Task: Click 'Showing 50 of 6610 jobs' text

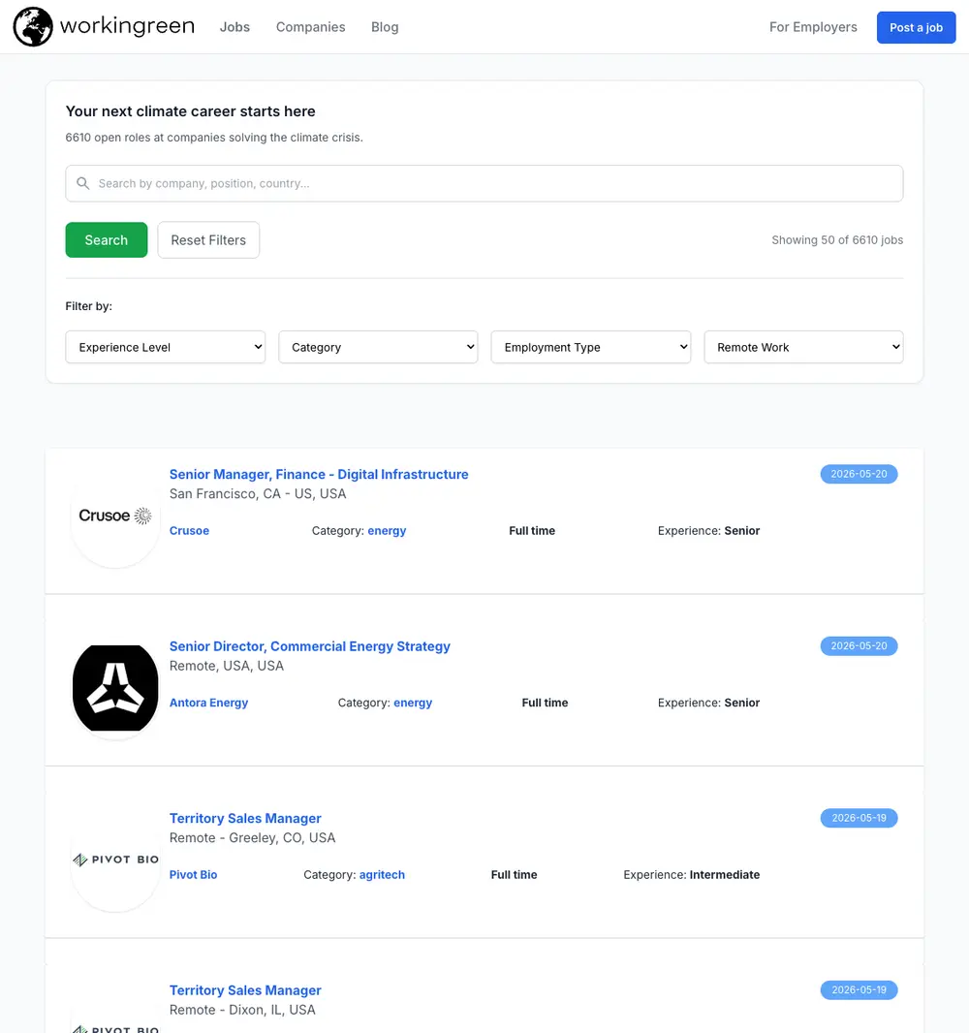Action: [837, 239]
